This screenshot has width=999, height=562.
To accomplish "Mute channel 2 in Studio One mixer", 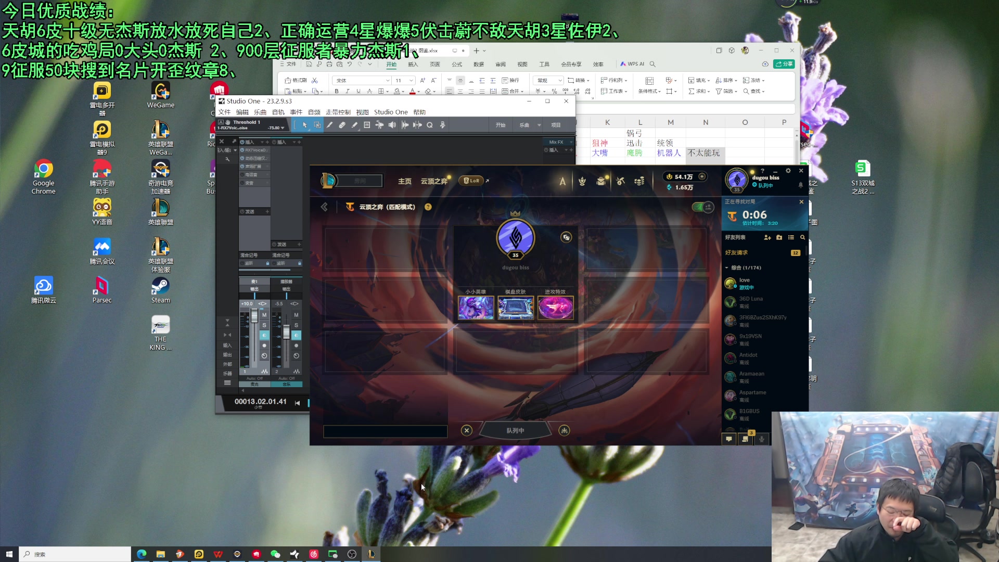I will 296,315.
